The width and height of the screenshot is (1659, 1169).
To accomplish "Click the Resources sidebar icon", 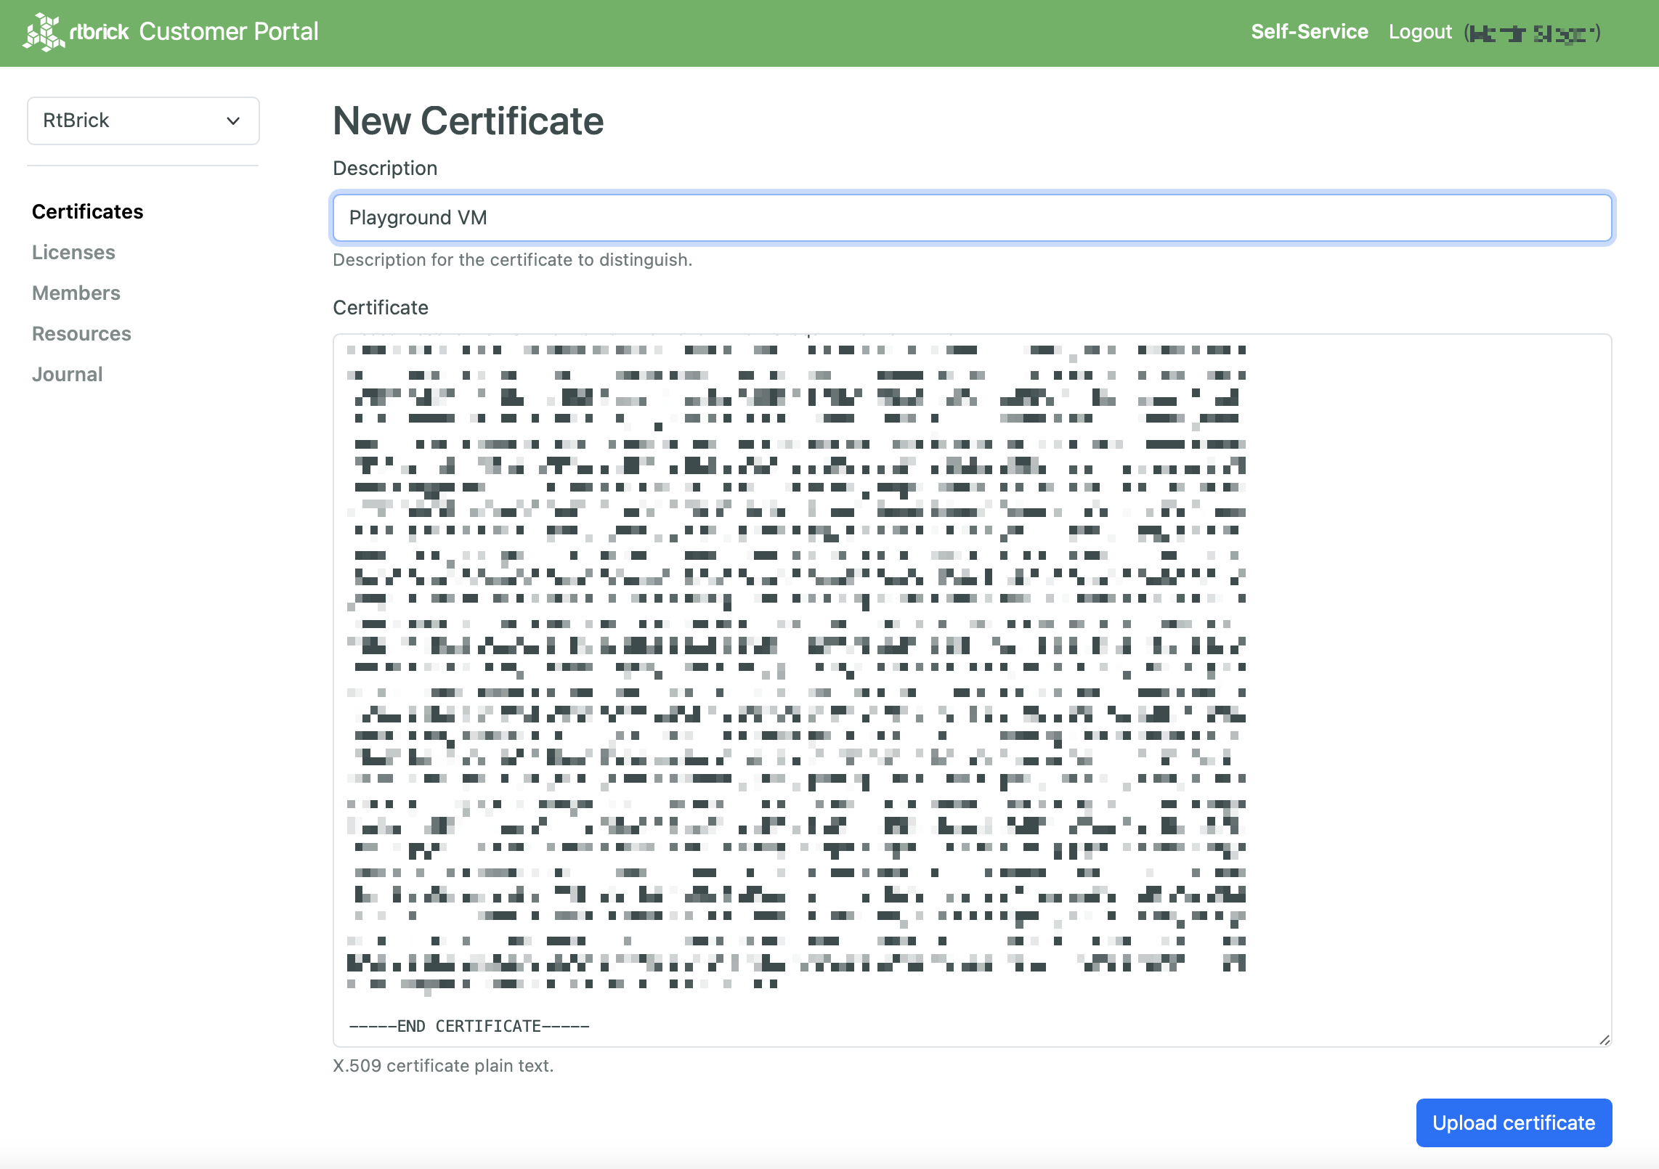I will (x=82, y=333).
